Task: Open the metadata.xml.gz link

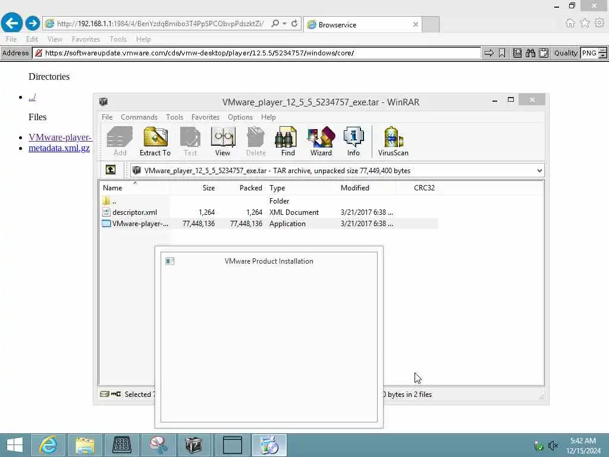Action: (x=59, y=148)
